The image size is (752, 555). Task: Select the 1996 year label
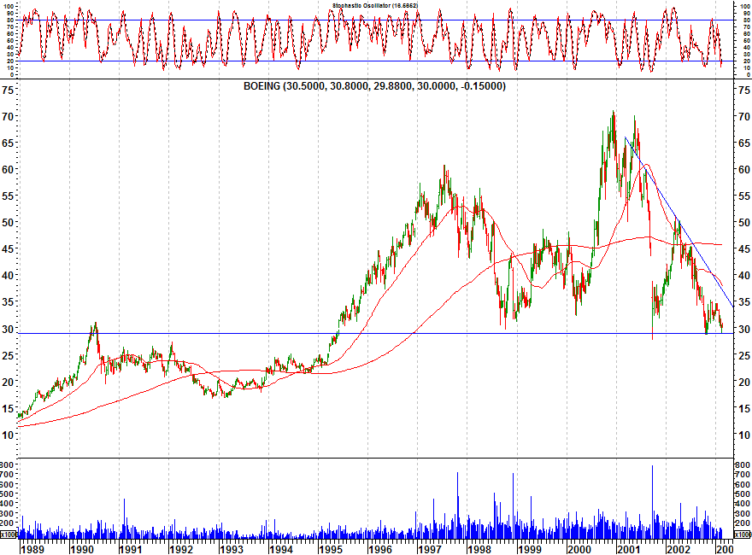pos(380,549)
